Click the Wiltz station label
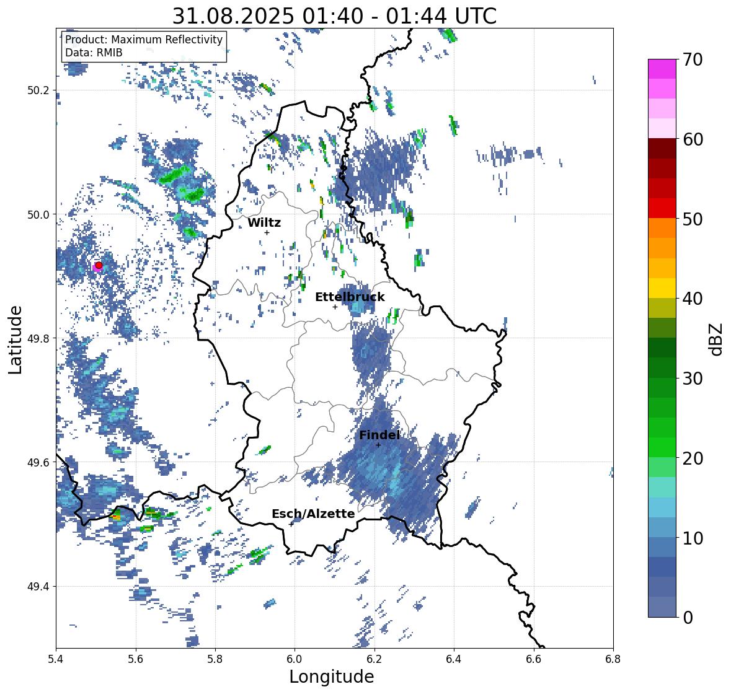This screenshot has width=731, height=692. tap(264, 222)
